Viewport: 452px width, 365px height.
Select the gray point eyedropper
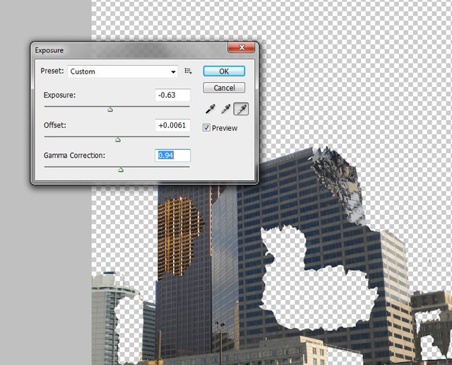click(x=225, y=109)
